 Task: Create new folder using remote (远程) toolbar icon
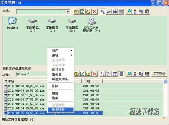[89, 74]
